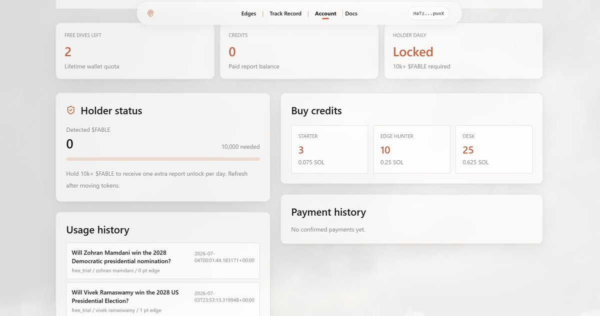The image size is (600, 316).
Task: Click 'free_trial / zohran mamdani / 0 pt edge'
Action: click(x=115, y=271)
